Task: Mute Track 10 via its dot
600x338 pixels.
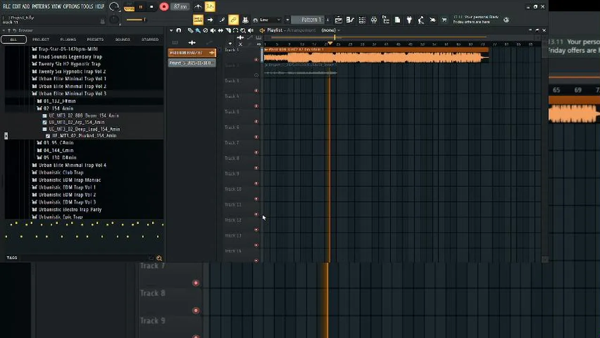Action: 256,199
